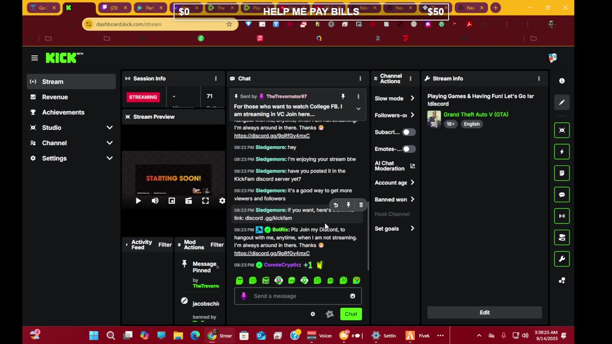
Task: Open Session Info panel options menu
Action: point(216,78)
